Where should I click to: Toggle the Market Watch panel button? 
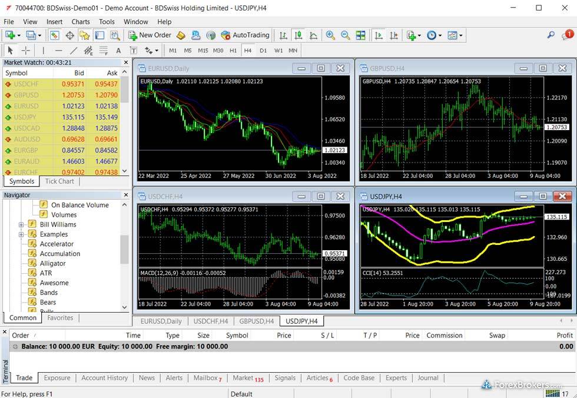click(x=54, y=35)
